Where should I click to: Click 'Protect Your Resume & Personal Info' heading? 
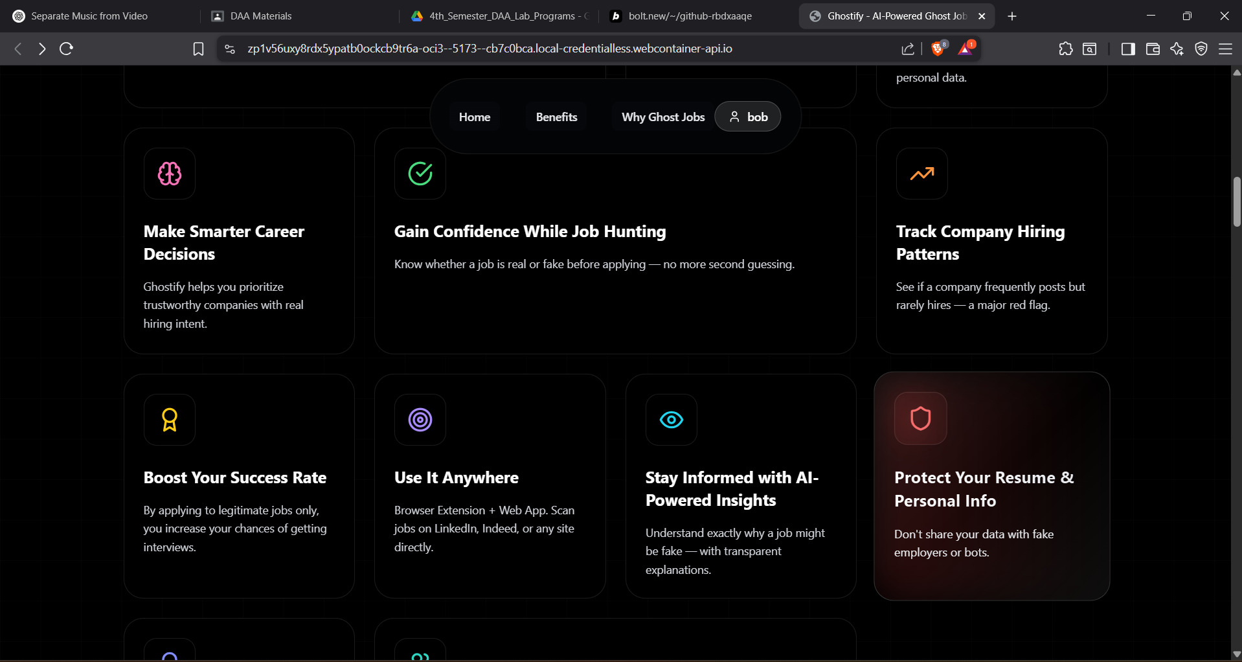[984, 489]
